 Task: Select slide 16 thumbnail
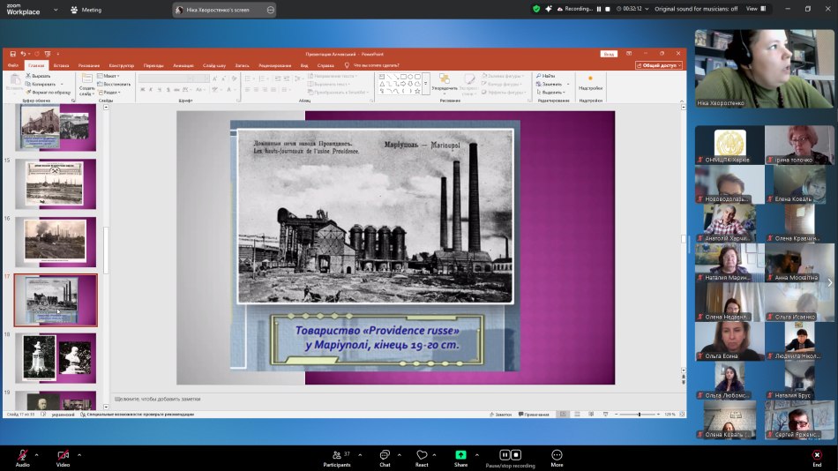coord(56,242)
